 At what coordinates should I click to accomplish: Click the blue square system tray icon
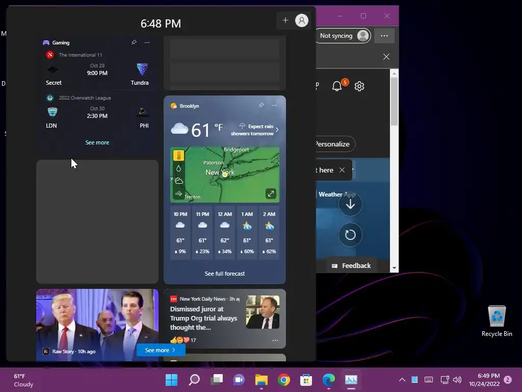(x=414, y=379)
